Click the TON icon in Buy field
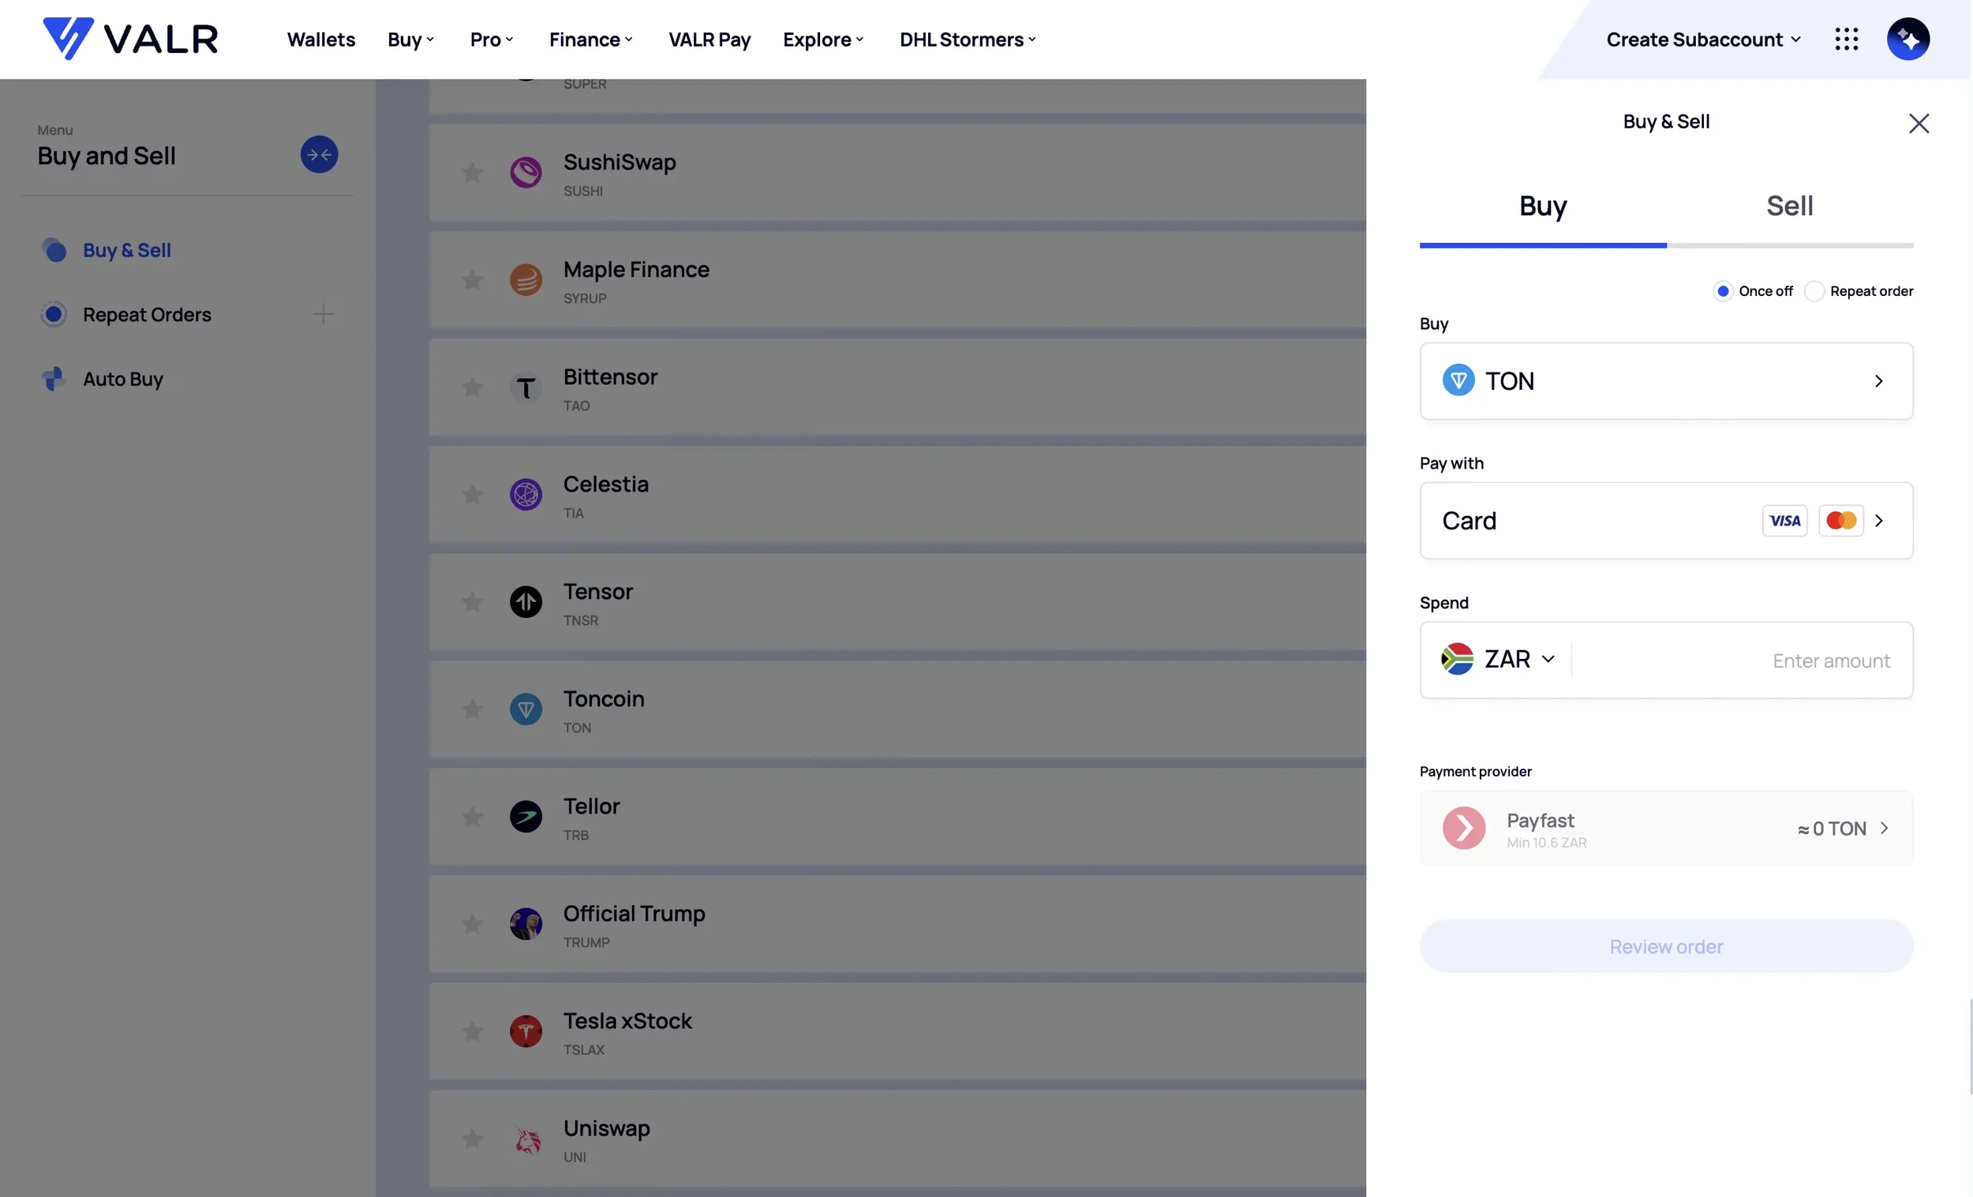The image size is (1973, 1197). point(1458,380)
